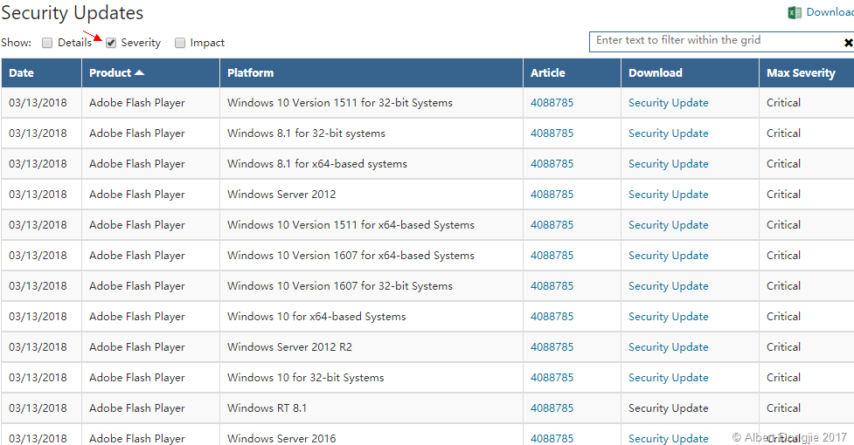Enable the Details checkbox
854x445 pixels.
click(x=47, y=43)
